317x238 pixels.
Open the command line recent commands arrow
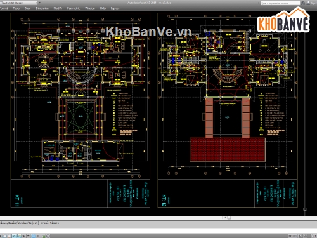(225, 218)
